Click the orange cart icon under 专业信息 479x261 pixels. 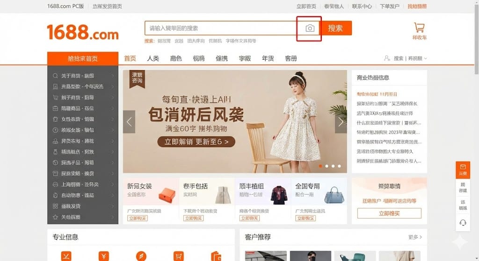(179, 256)
